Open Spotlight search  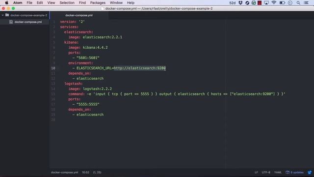click(298, 3)
